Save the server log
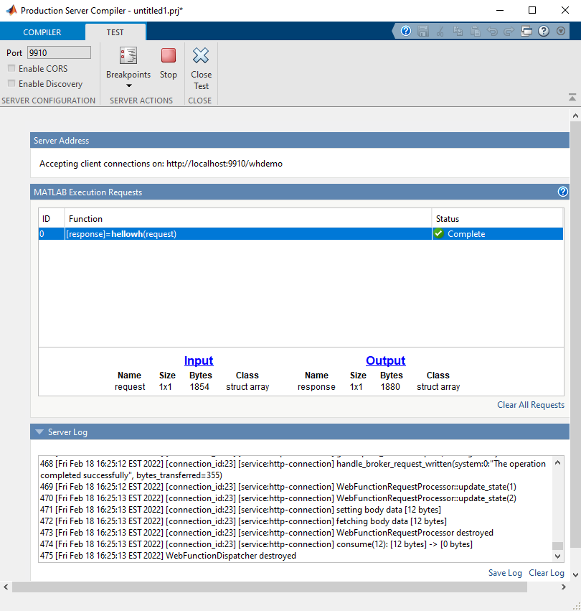This screenshot has height=611, width=581. pos(504,572)
